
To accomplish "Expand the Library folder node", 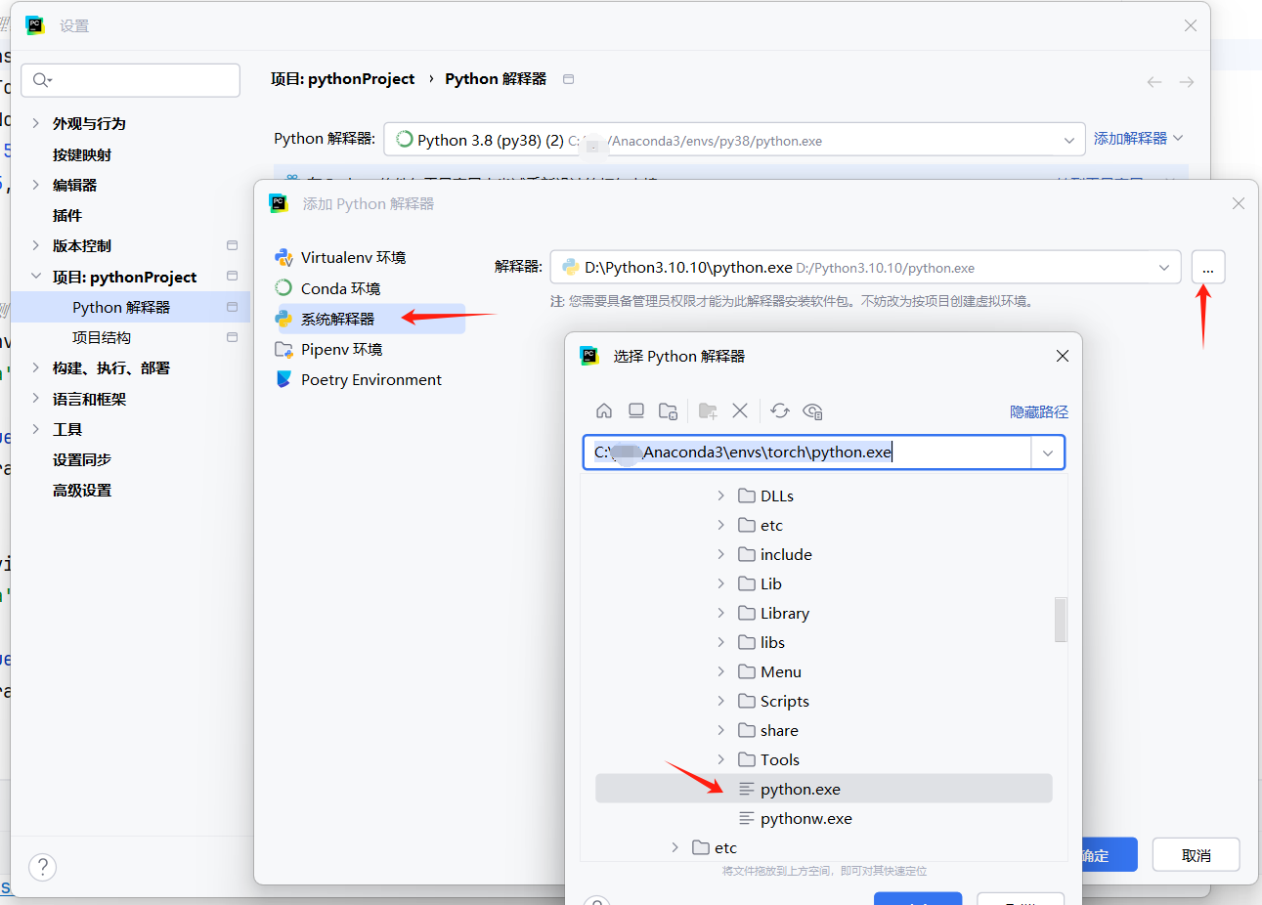I will tap(721, 613).
